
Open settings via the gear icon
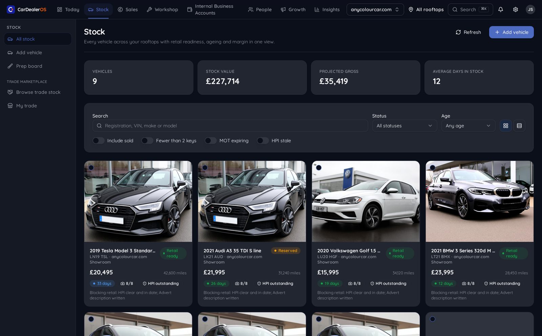[516, 9]
